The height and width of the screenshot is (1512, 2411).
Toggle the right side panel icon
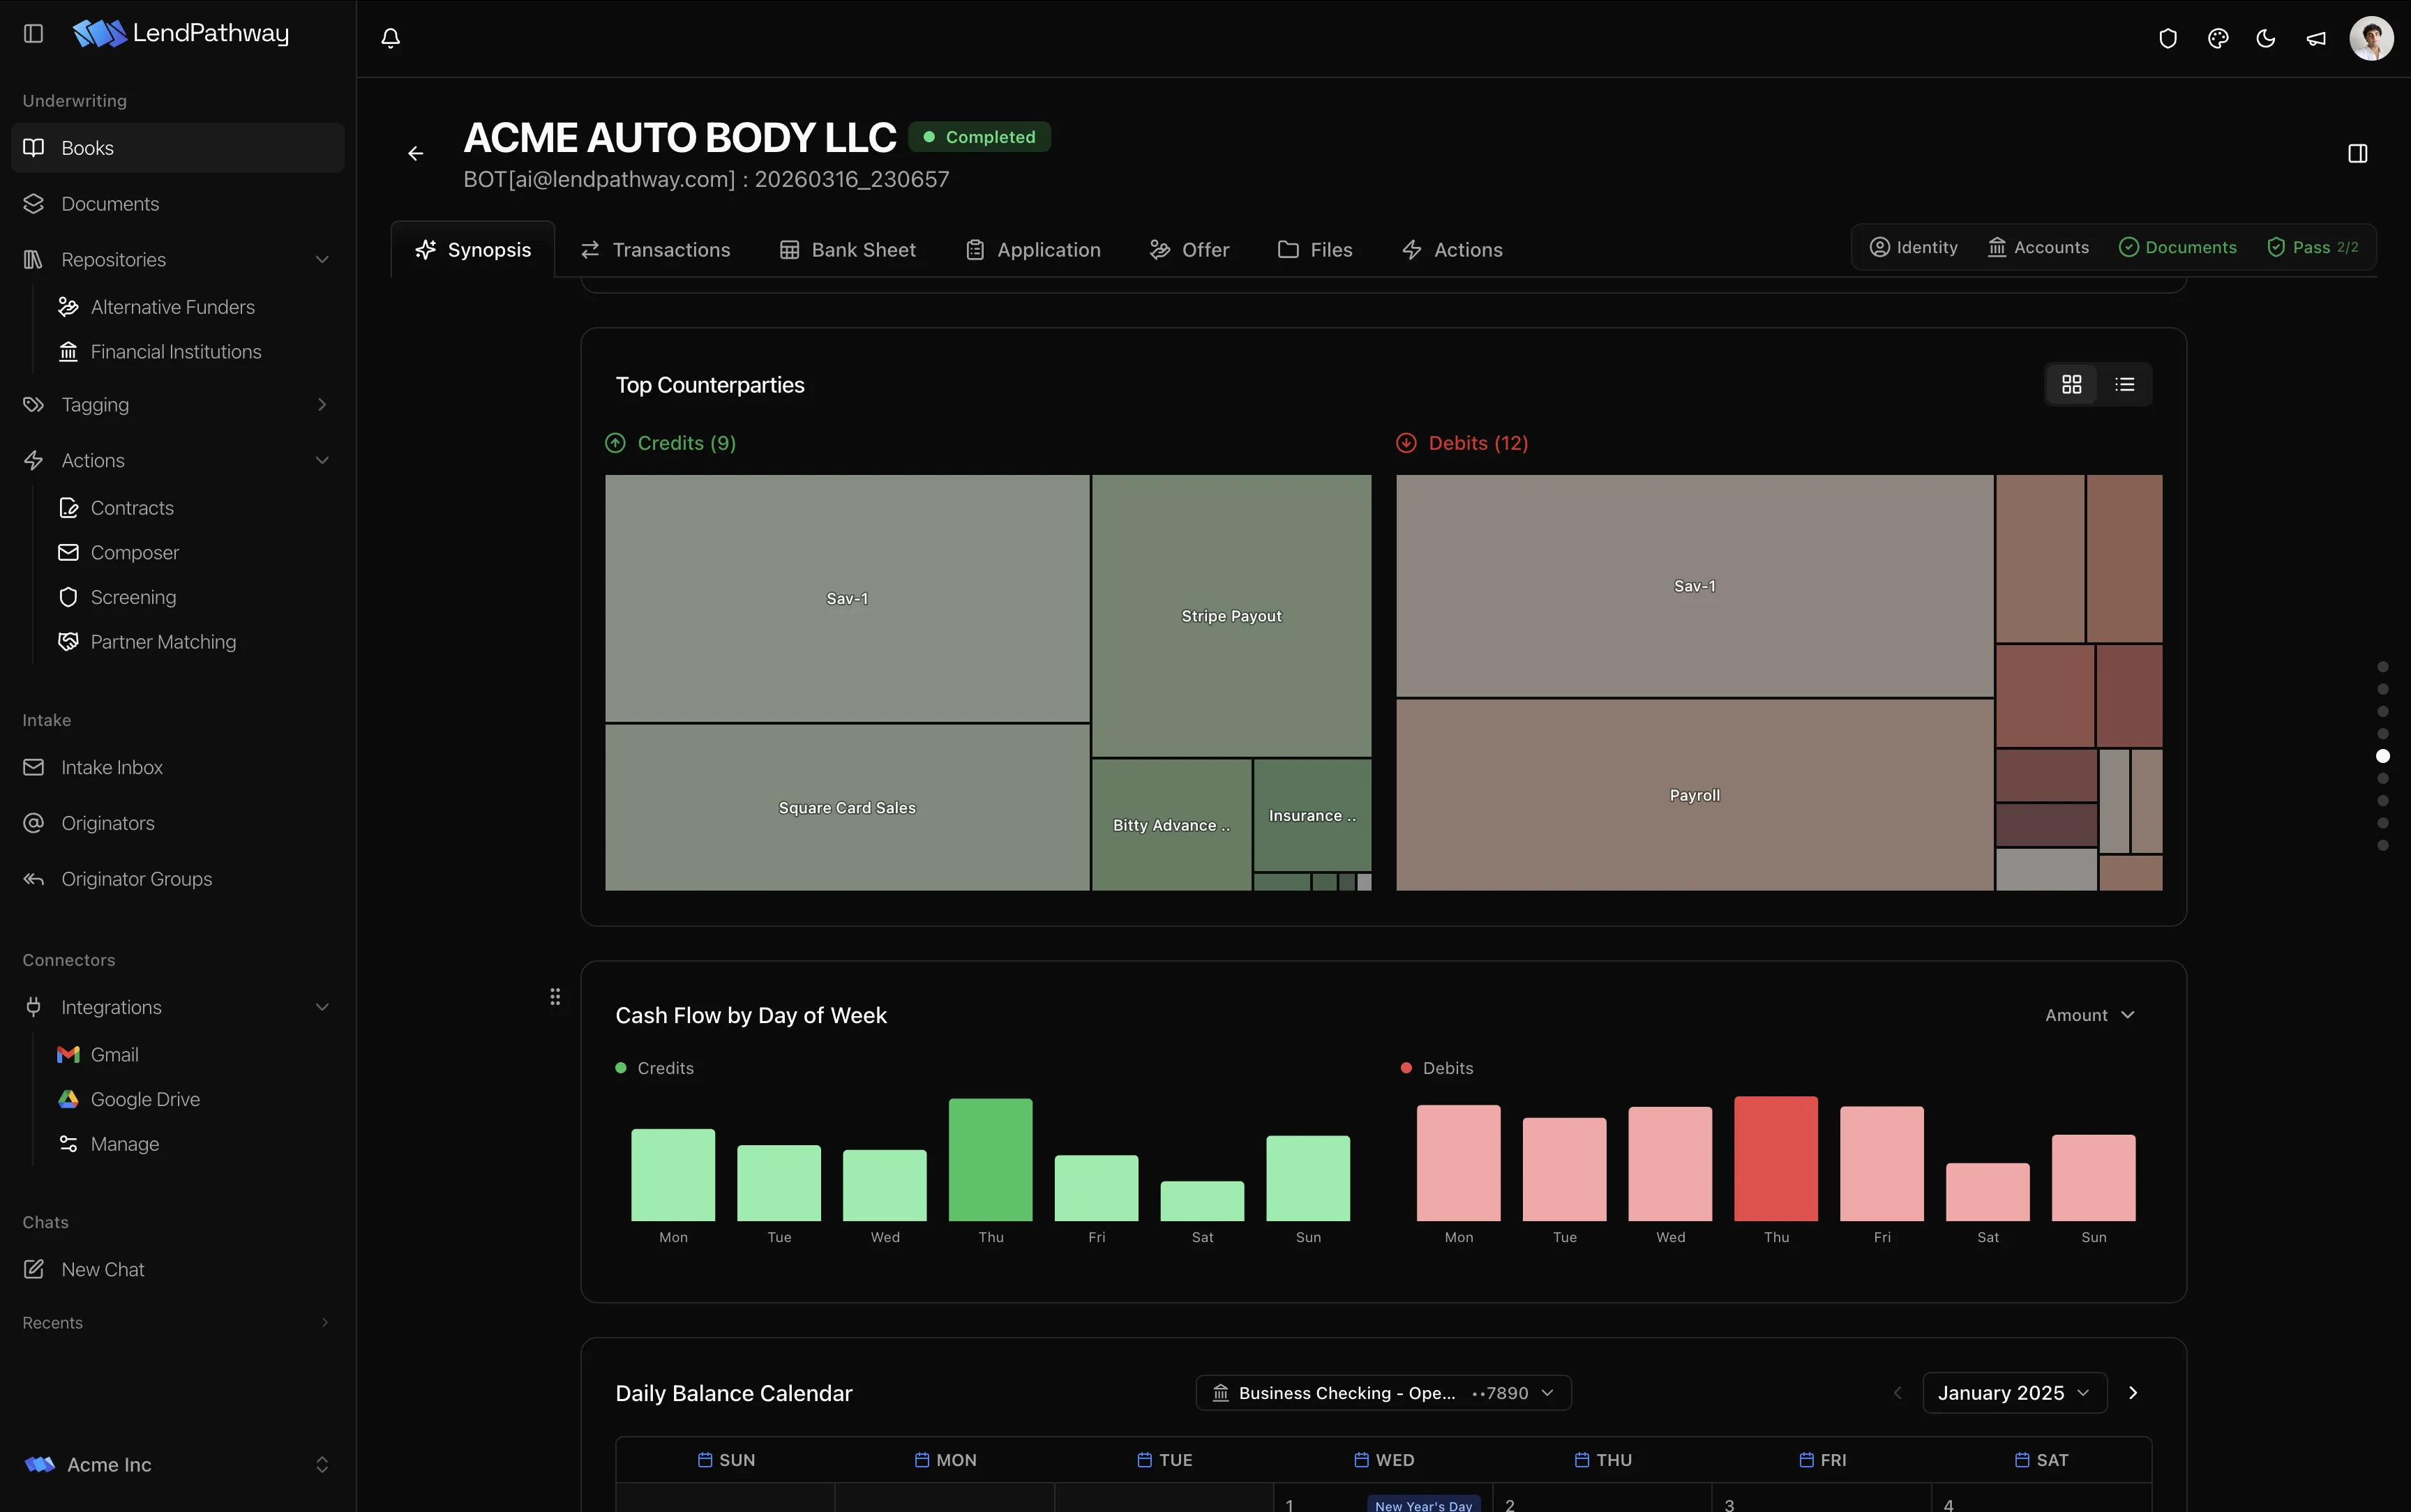point(2358,153)
